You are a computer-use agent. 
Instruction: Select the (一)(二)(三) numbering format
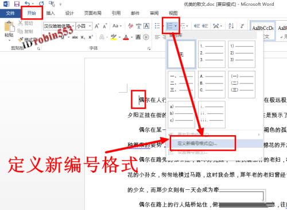pos(242,85)
